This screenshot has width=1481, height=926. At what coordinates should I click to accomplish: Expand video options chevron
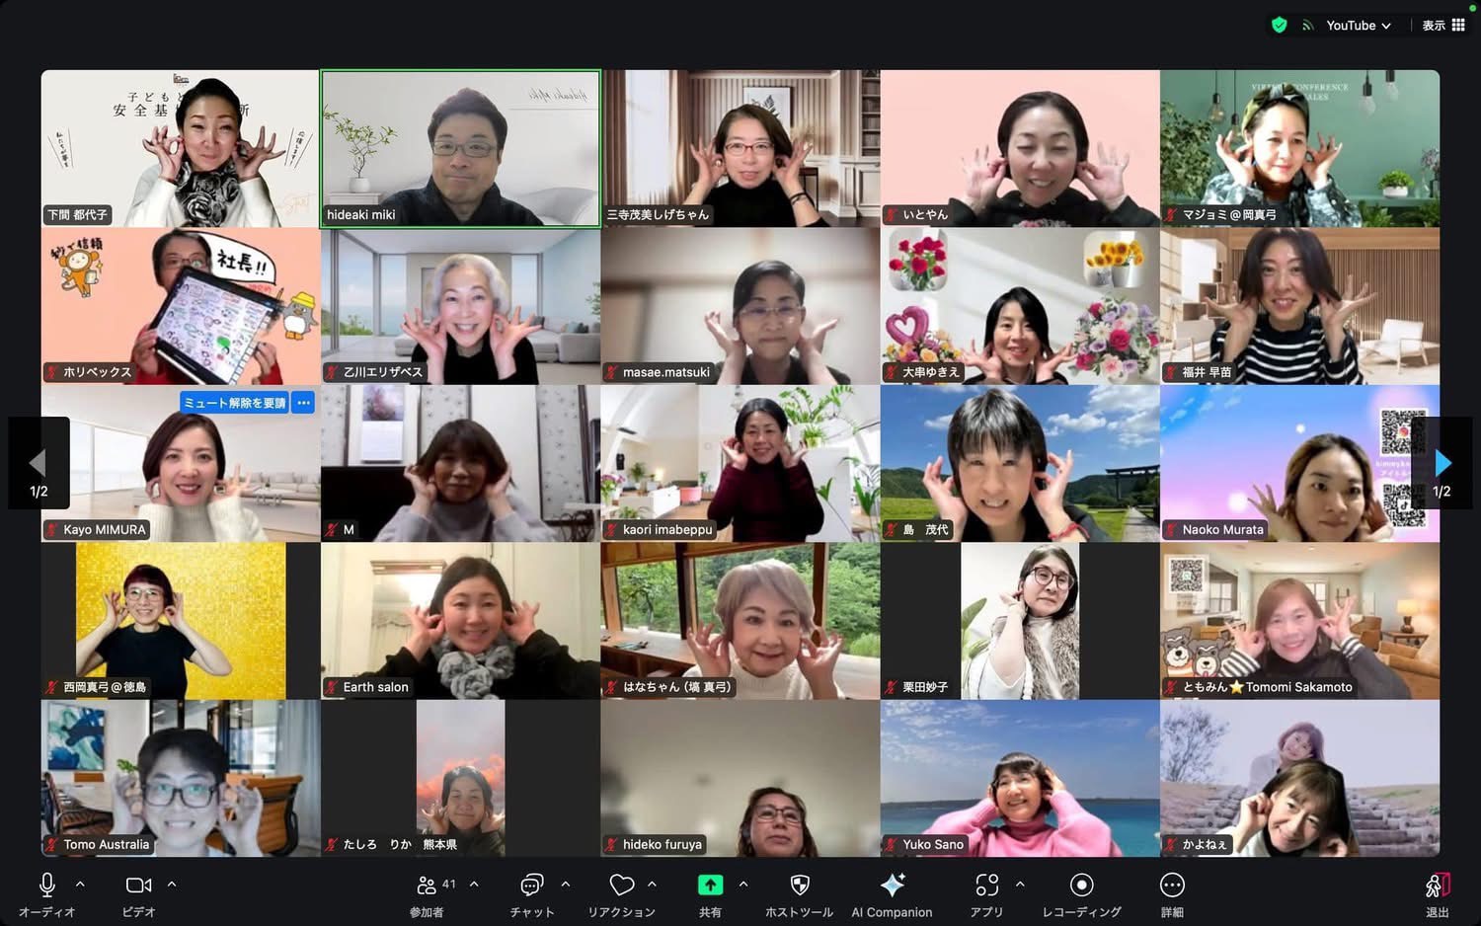[172, 885]
